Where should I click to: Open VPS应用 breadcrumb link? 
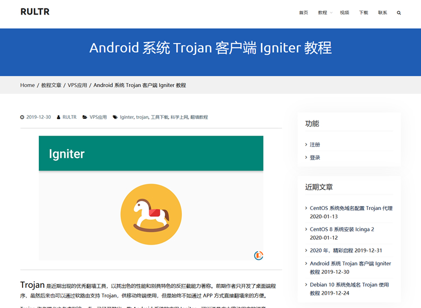coord(77,85)
